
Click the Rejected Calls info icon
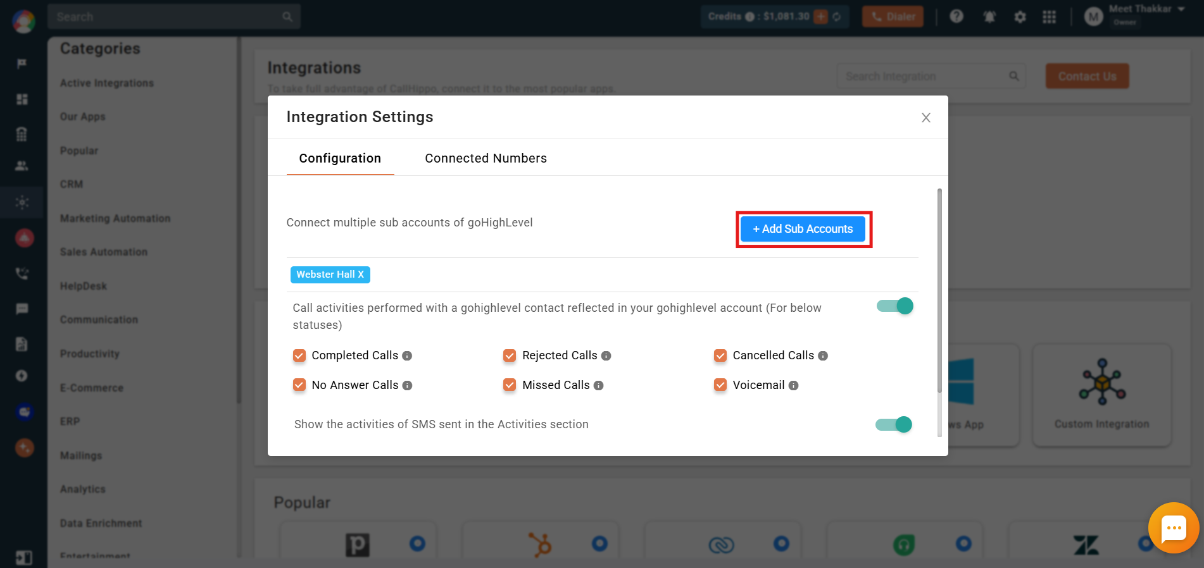(x=606, y=356)
